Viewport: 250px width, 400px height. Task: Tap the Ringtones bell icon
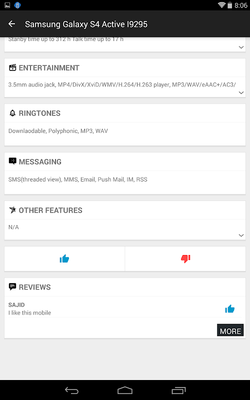[12, 113]
